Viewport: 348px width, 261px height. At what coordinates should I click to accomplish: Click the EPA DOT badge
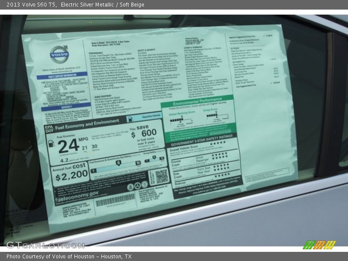coord(49,129)
